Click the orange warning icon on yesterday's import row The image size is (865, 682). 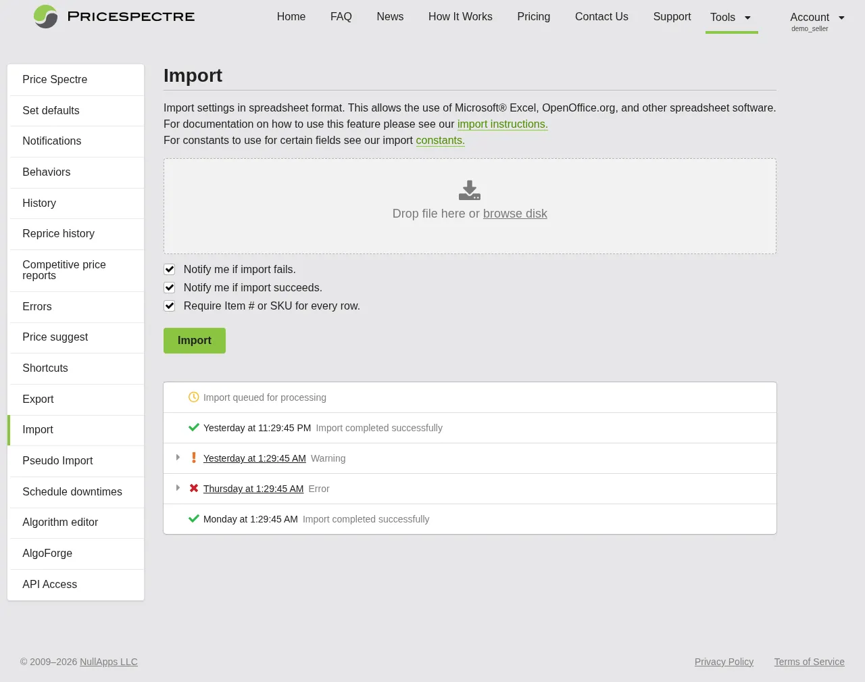click(194, 458)
